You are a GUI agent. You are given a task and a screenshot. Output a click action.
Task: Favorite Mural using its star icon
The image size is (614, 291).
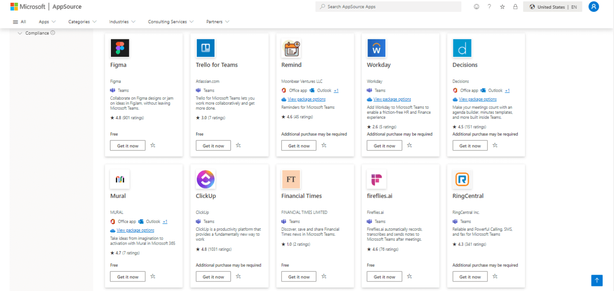153,276
